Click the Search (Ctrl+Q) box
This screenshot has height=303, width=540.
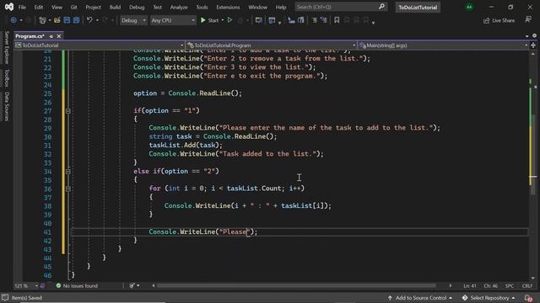coord(341,7)
